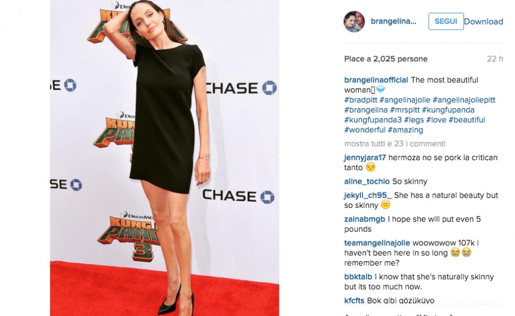Open hashtag #kungfupanda3
This screenshot has height=316, width=515.
[x=373, y=120]
